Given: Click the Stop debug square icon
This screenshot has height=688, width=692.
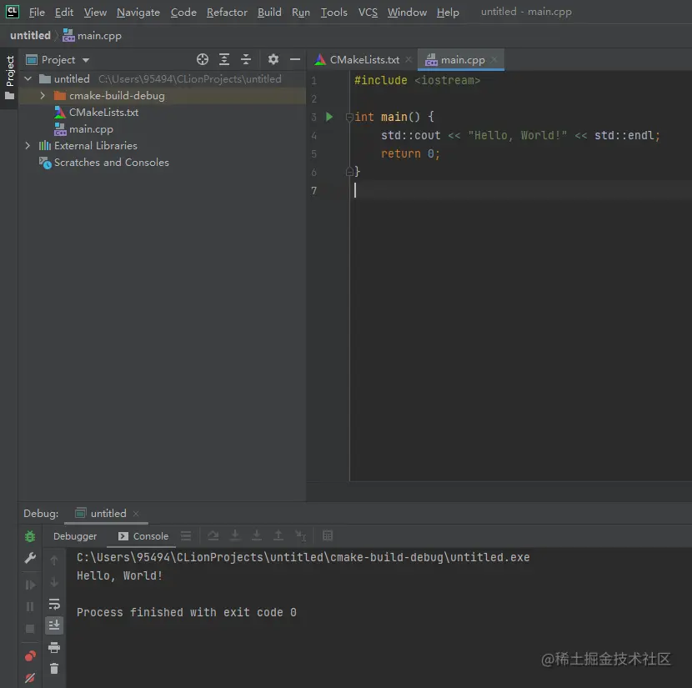Looking at the screenshot, I should pyautogui.click(x=30, y=629).
